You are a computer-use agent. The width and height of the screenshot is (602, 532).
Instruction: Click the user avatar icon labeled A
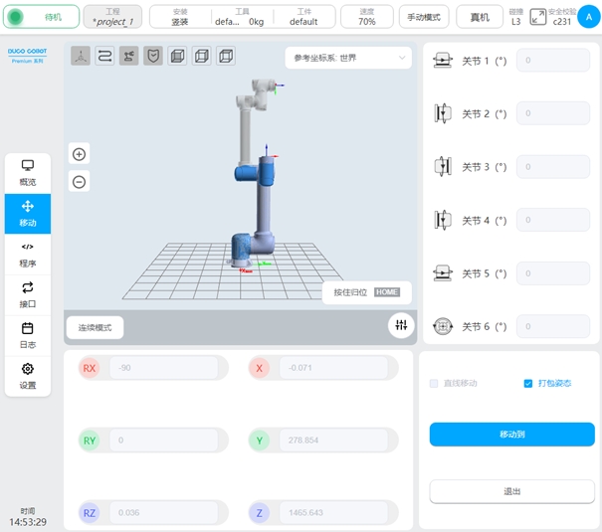point(587,16)
